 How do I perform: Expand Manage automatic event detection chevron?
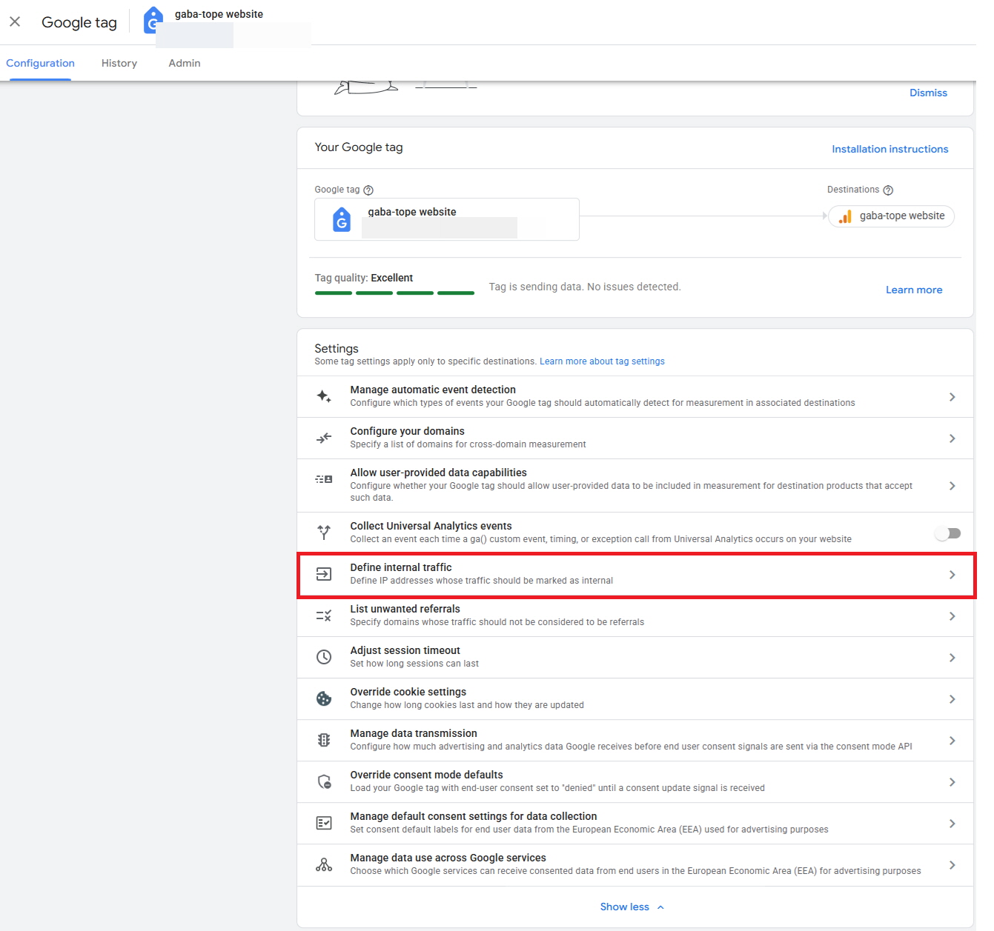pos(952,397)
